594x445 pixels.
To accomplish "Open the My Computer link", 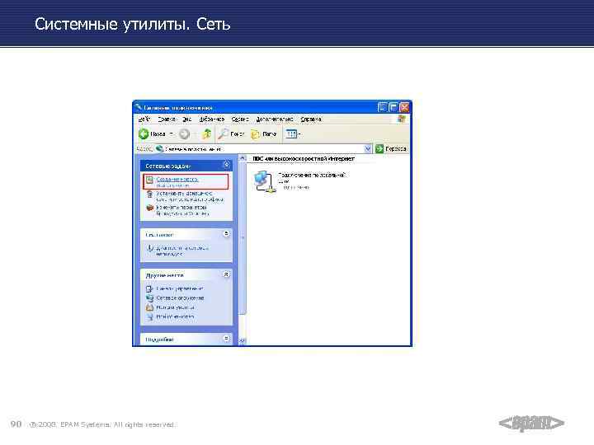I will coord(175,316).
